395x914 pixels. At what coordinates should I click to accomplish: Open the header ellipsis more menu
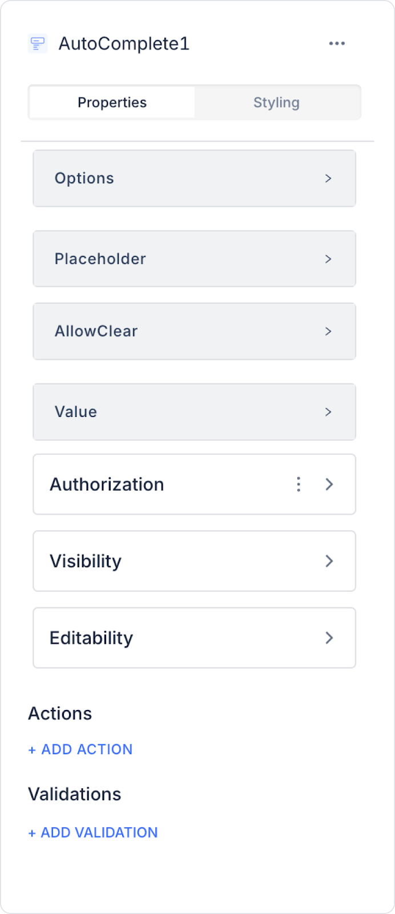coord(337,43)
